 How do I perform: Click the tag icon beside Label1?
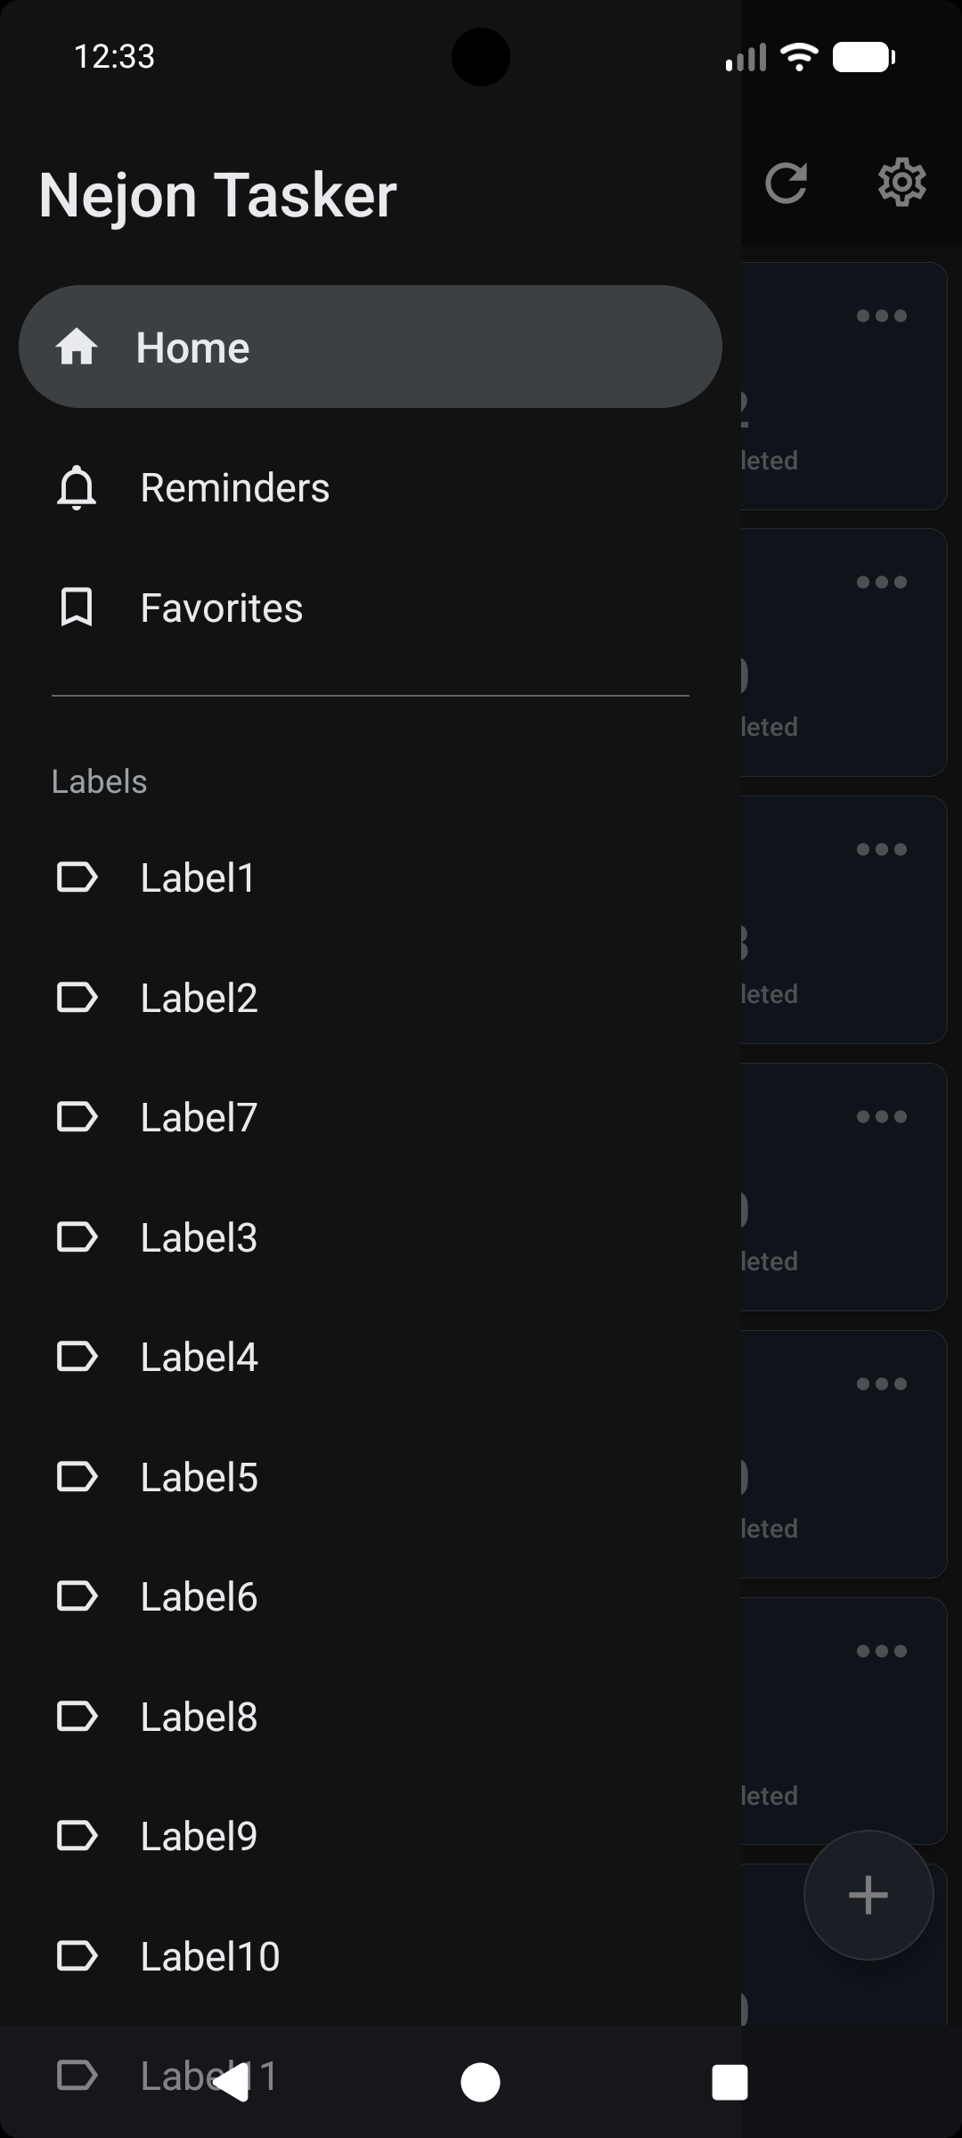click(77, 877)
